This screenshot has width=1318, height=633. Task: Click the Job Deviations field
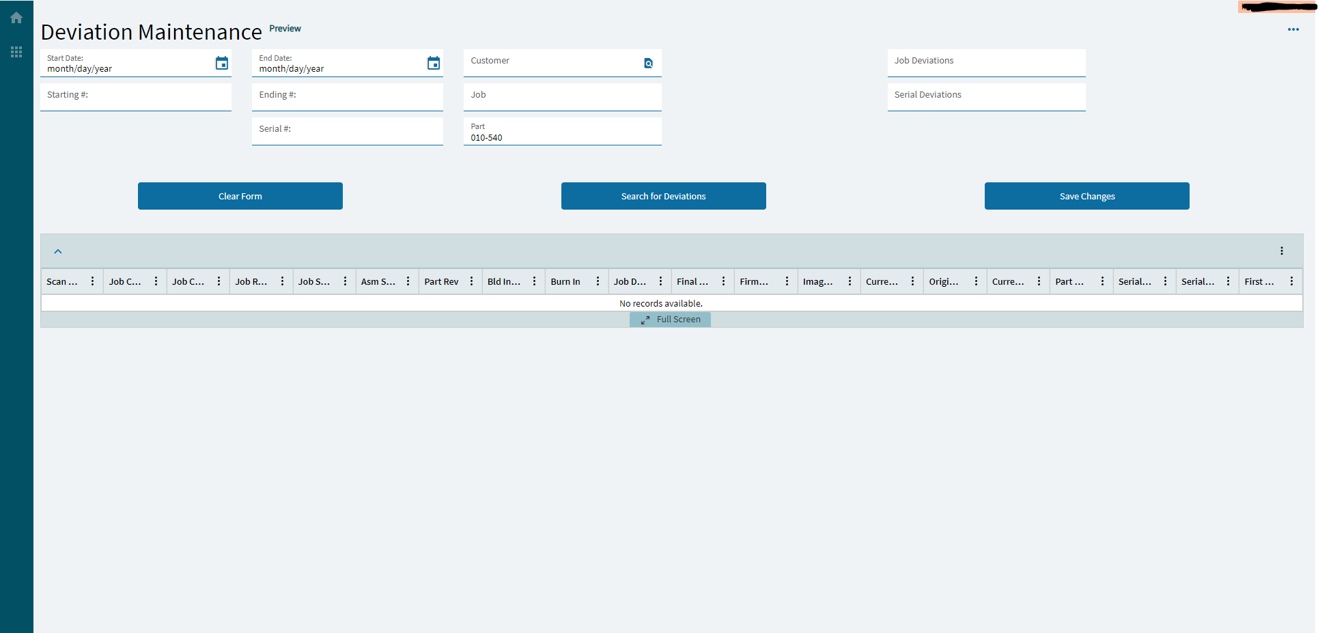point(987,63)
